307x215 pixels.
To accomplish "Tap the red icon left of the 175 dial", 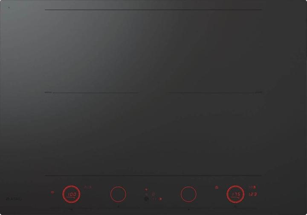I will tap(217, 187).
